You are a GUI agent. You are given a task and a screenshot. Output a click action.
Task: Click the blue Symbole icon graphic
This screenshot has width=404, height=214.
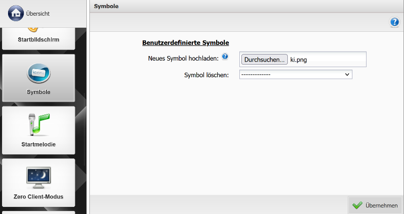click(38, 74)
